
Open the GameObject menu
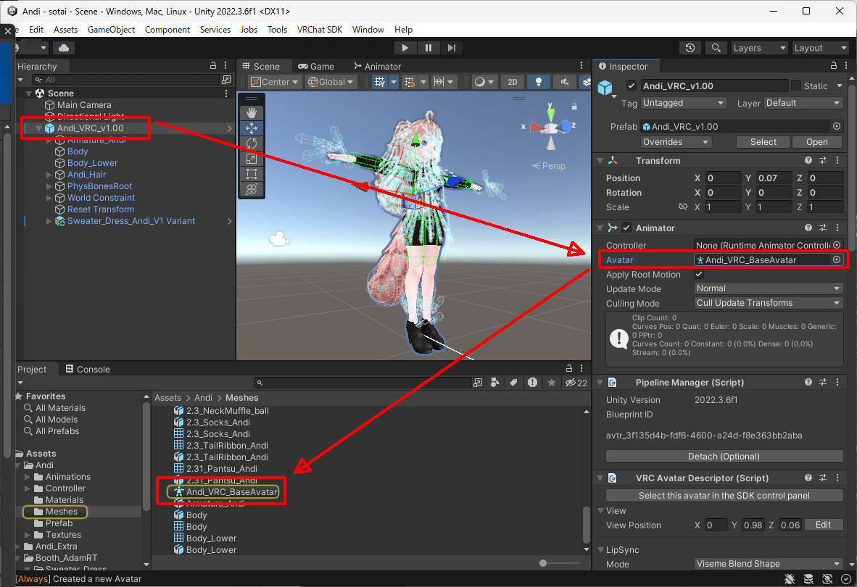coord(111,30)
